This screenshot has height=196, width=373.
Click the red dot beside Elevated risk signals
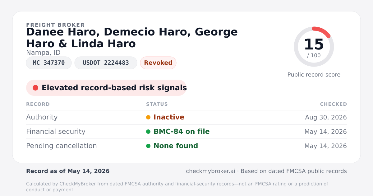click(x=35, y=88)
